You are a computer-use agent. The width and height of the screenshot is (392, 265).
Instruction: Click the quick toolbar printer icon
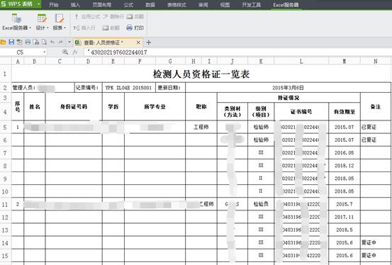point(28,43)
